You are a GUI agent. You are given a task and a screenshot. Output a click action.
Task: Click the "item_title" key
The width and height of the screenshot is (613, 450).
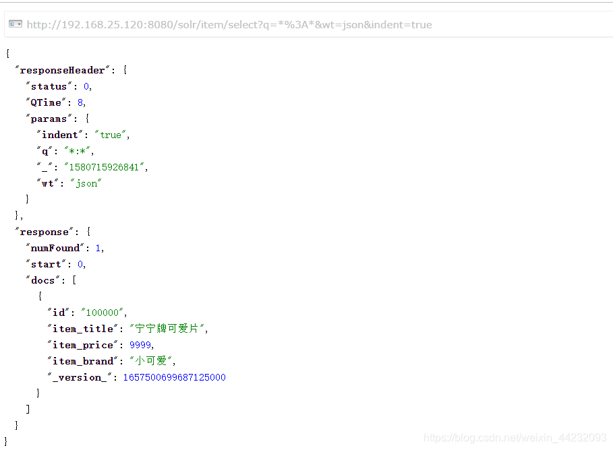[82, 329]
